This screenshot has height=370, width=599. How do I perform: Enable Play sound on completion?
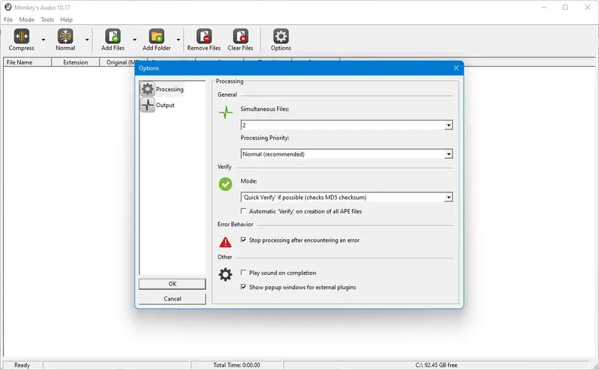(x=243, y=273)
